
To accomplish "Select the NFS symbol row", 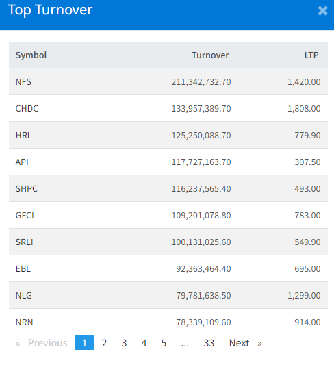I will click(x=168, y=81).
